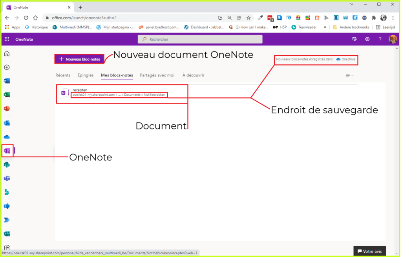Expand hidden bookmarks chevron
This screenshot has width=402, height=259.
coord(325,27)
